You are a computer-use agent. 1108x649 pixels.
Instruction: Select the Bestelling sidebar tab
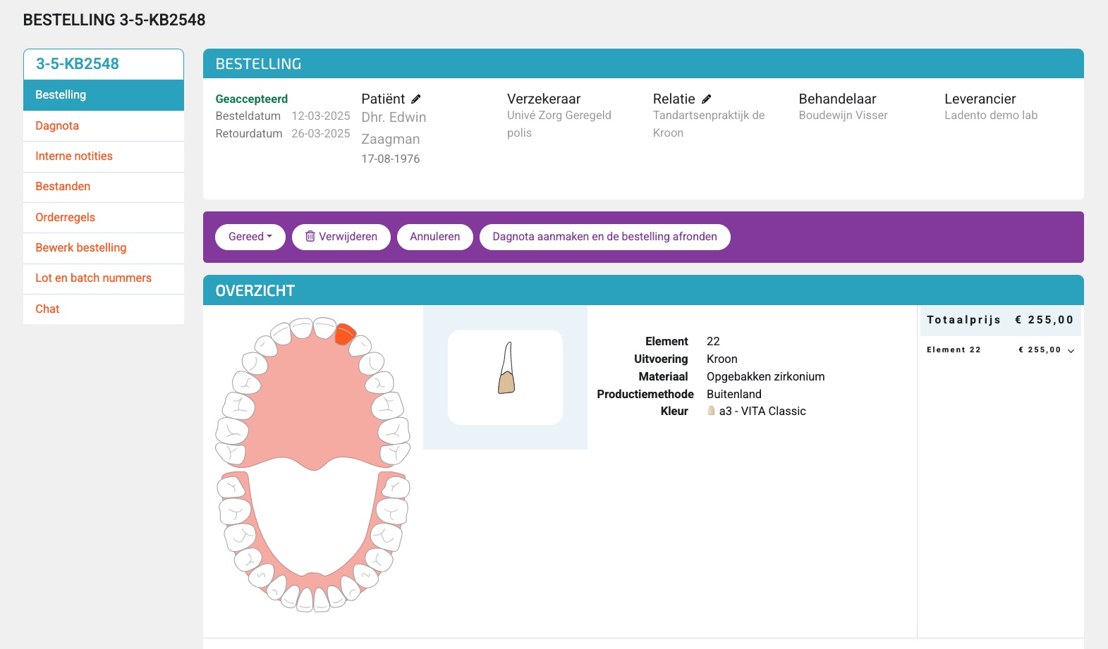61,95
